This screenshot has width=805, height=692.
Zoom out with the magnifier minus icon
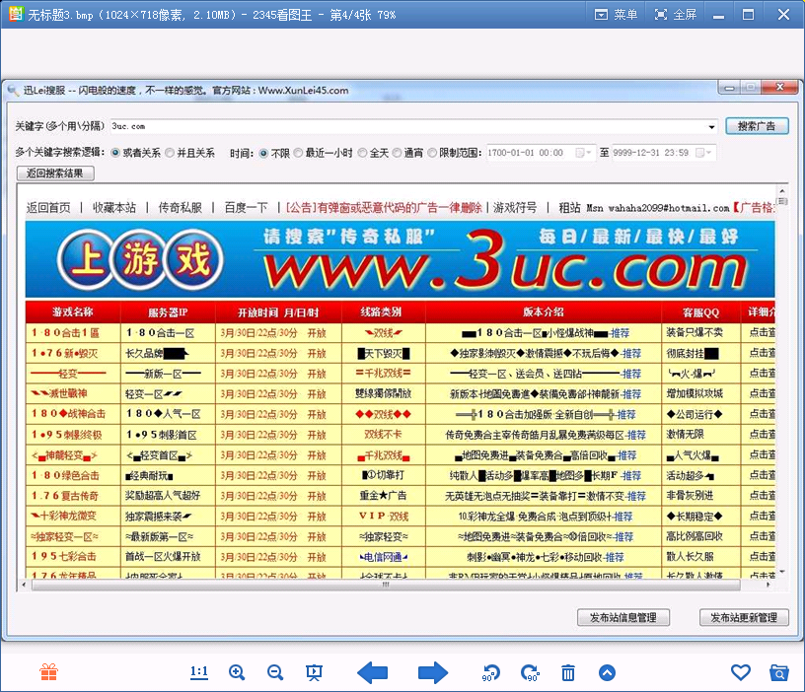275,672
